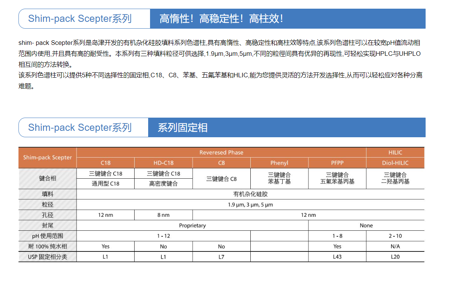Screen dimensions: 452x282
Task: Click the 2 - 10 pH range cell
Action: tap(395, 236)
